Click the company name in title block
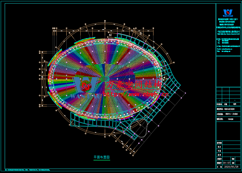 [x=228, y=31]
